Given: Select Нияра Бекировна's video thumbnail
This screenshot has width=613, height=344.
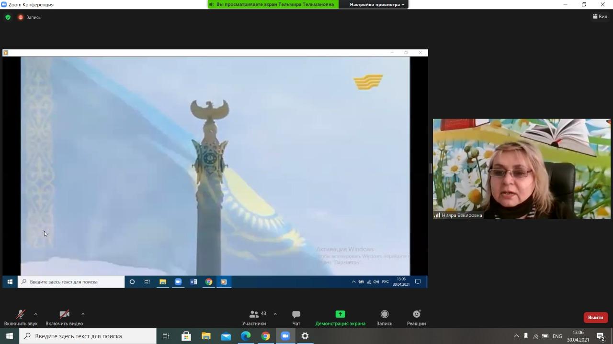Looking at the screenshot, I should [522, 169].
